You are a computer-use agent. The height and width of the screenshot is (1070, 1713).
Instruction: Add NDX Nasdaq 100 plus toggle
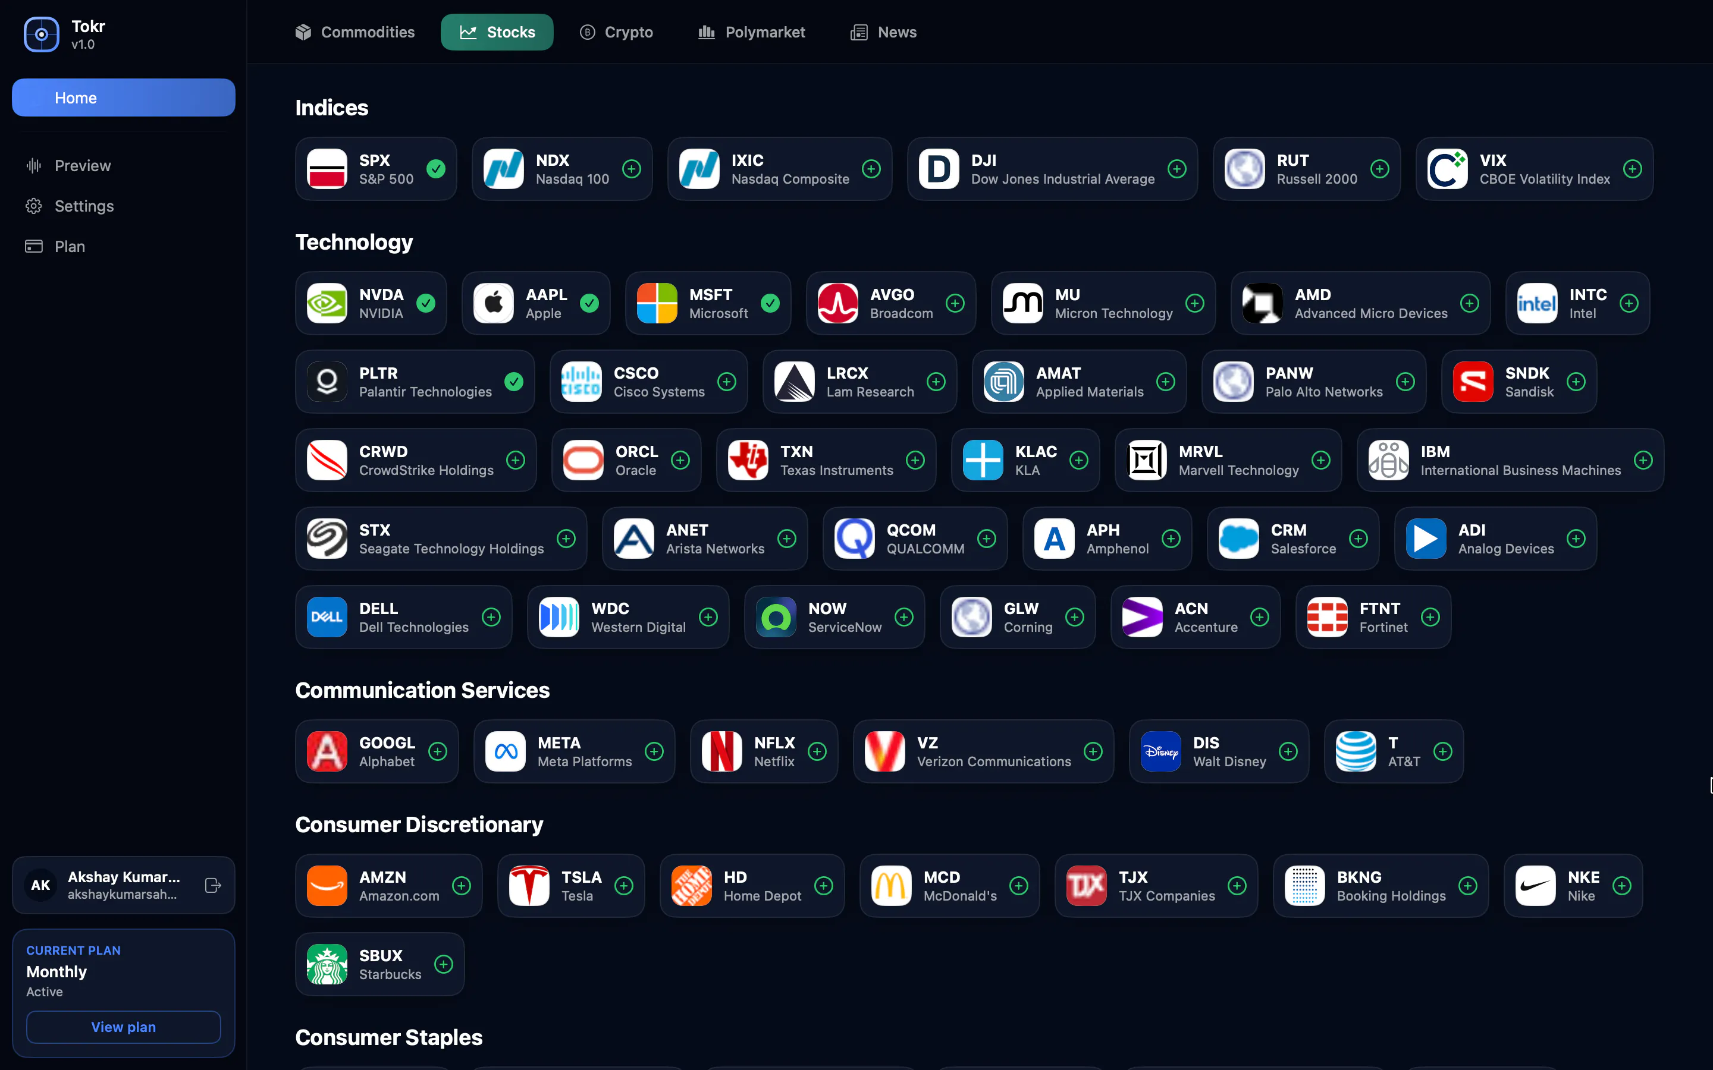click(632, 169)
